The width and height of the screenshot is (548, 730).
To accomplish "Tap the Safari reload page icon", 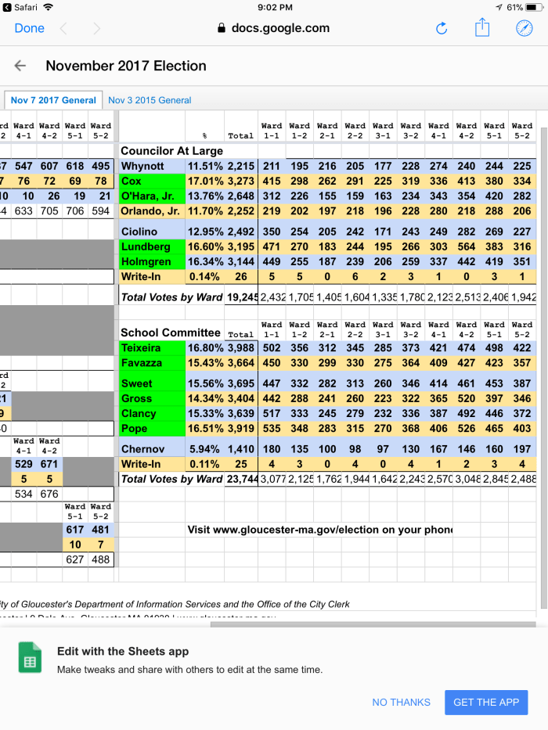I will point(442,28).
